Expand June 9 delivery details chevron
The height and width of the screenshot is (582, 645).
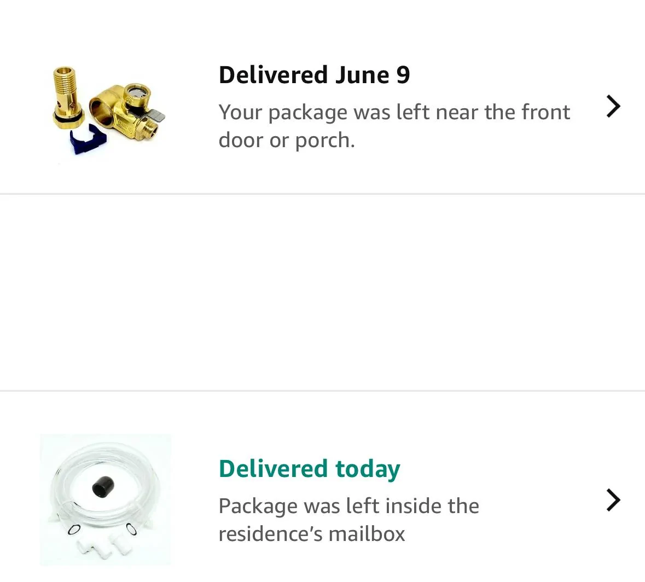613,107
